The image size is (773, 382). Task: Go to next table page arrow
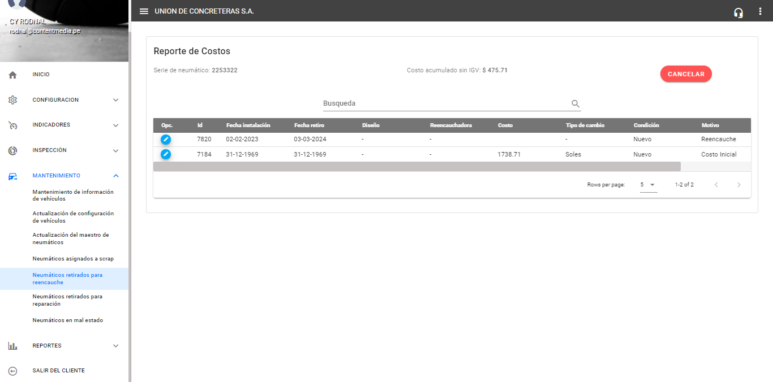[738, 185]
